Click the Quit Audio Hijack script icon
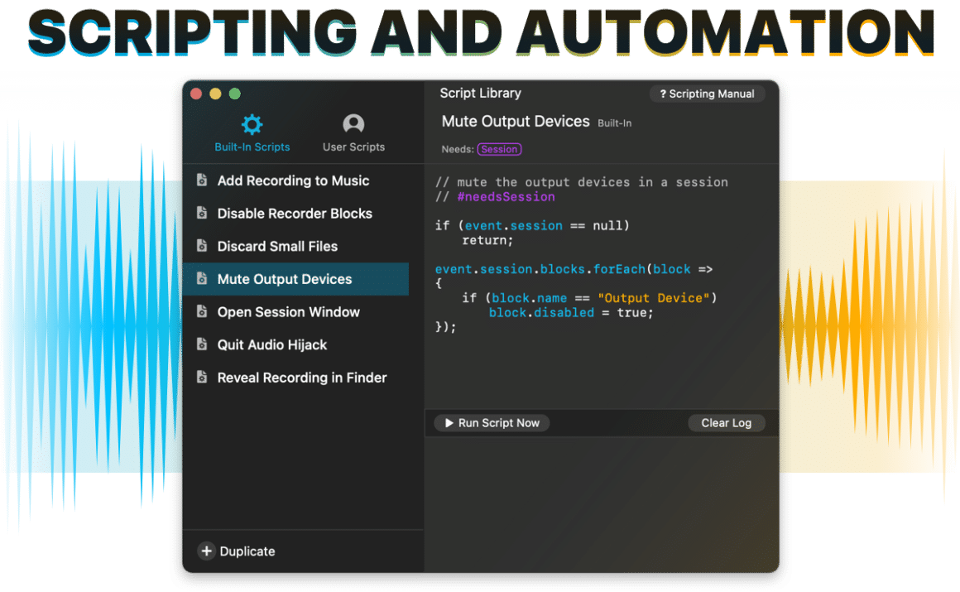Screen dimensions: 960x592 click(201, 345)
